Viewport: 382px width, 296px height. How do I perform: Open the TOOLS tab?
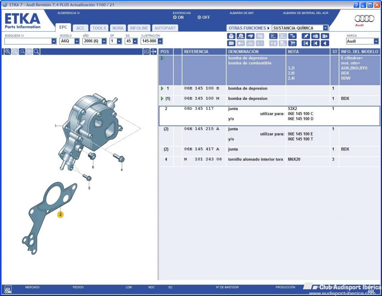coord(99,28)
